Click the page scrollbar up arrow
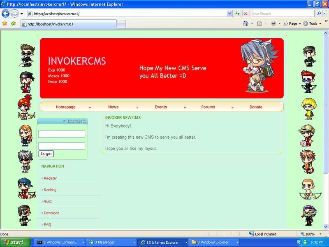 326,33
